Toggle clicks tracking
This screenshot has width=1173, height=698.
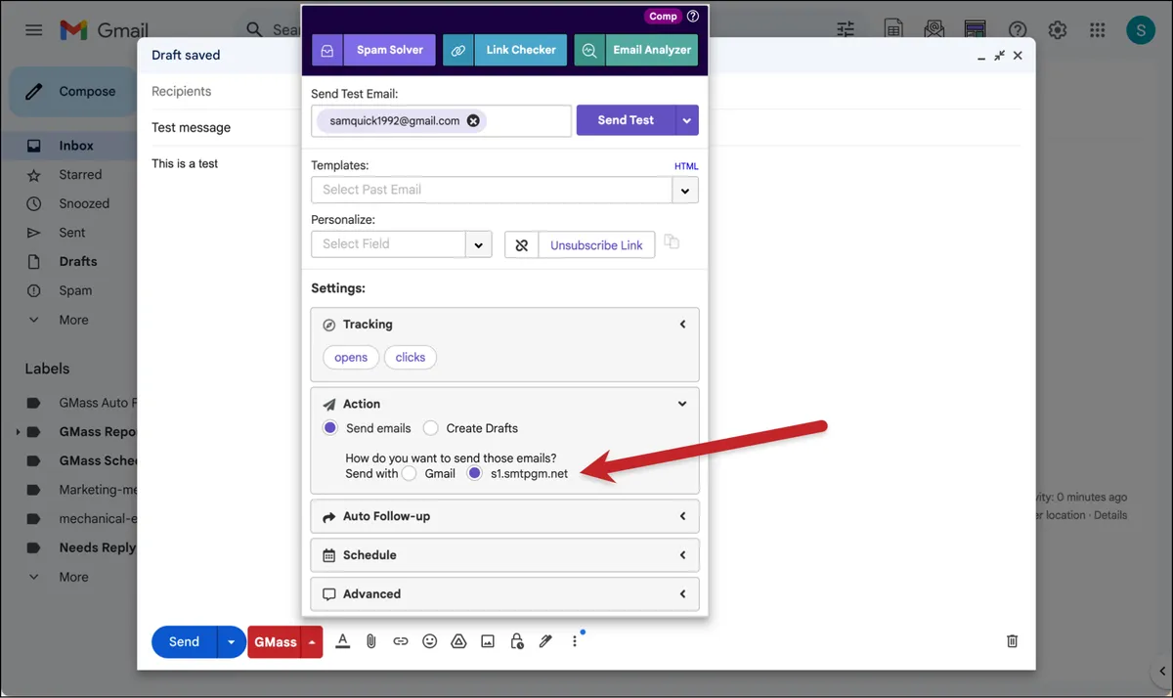(x=411, y=358)
